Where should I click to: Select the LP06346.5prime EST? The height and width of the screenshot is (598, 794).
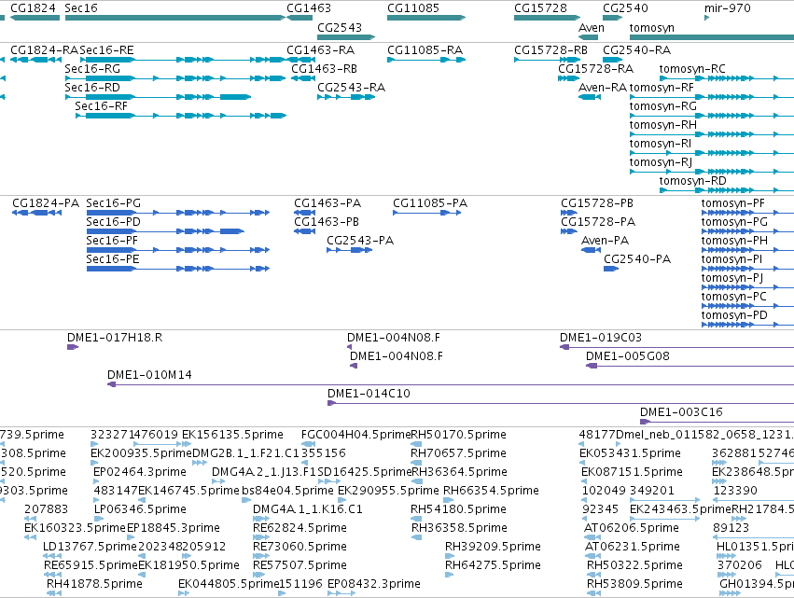(99, 519)
